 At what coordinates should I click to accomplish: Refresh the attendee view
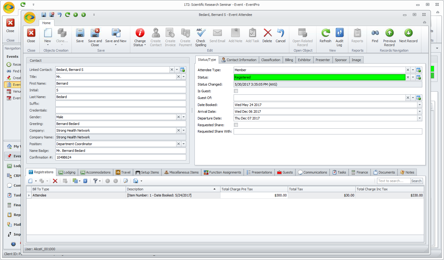point(325,35)
